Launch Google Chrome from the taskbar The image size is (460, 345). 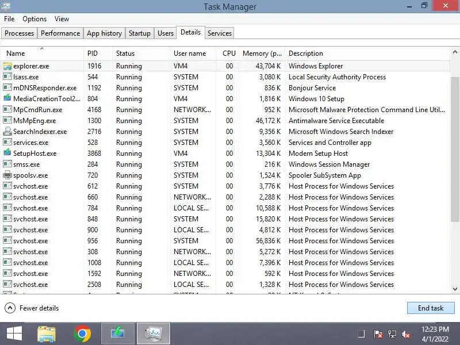point(82,333)
